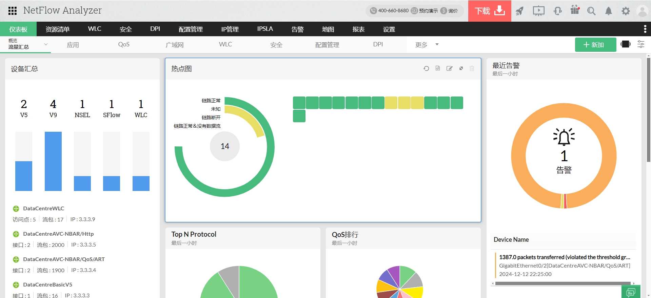
Task: Open the IPSLA menu item
Action: pos(265,29)
